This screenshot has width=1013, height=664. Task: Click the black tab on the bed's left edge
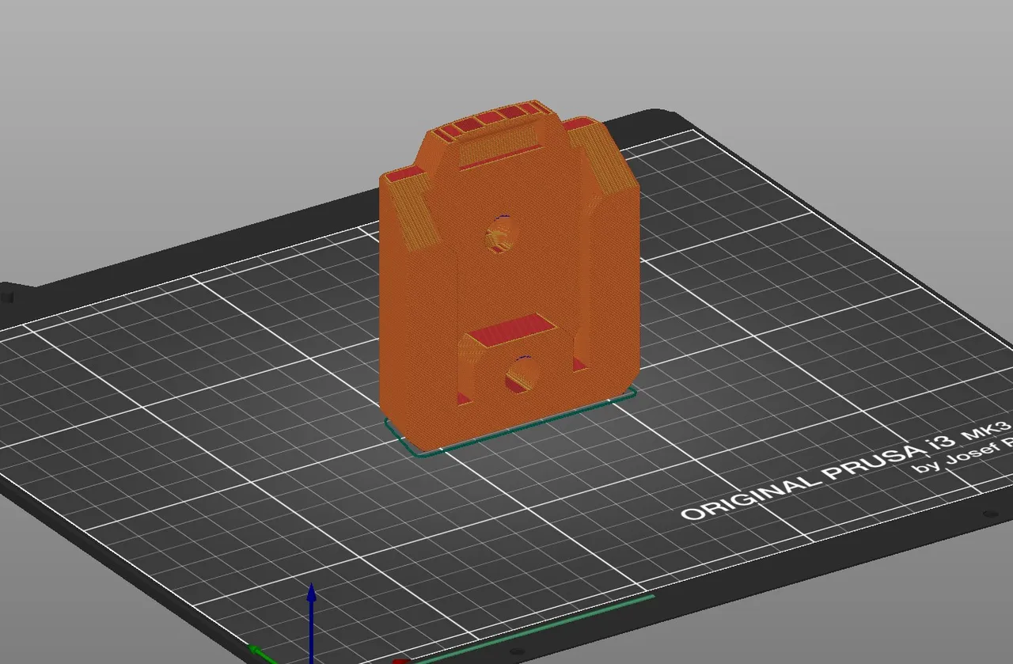pos(8,297)
